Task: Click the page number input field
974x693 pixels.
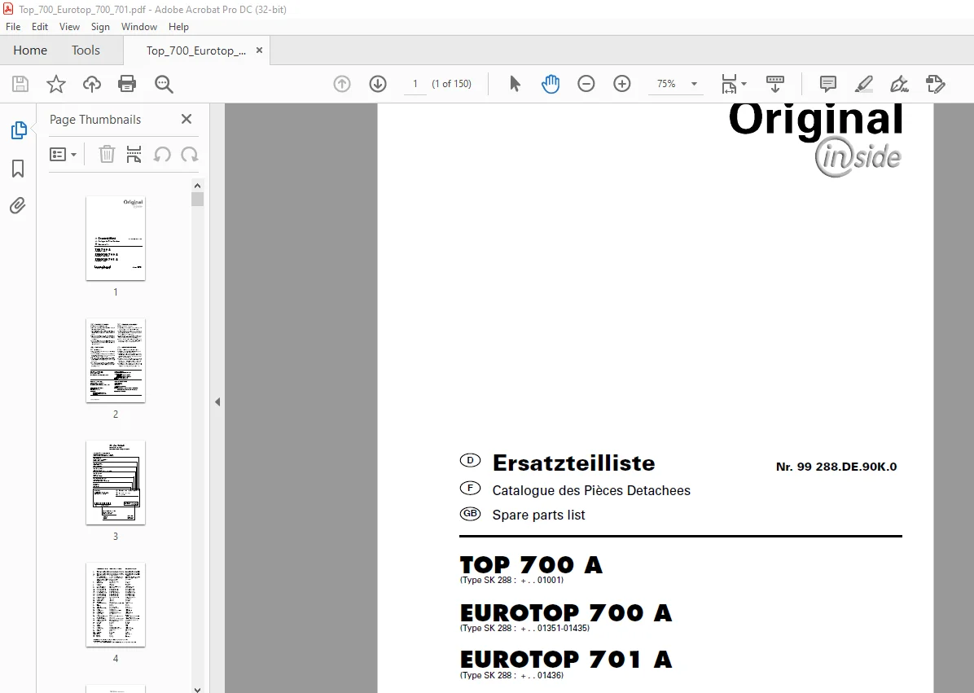Action: coord(415,84)
